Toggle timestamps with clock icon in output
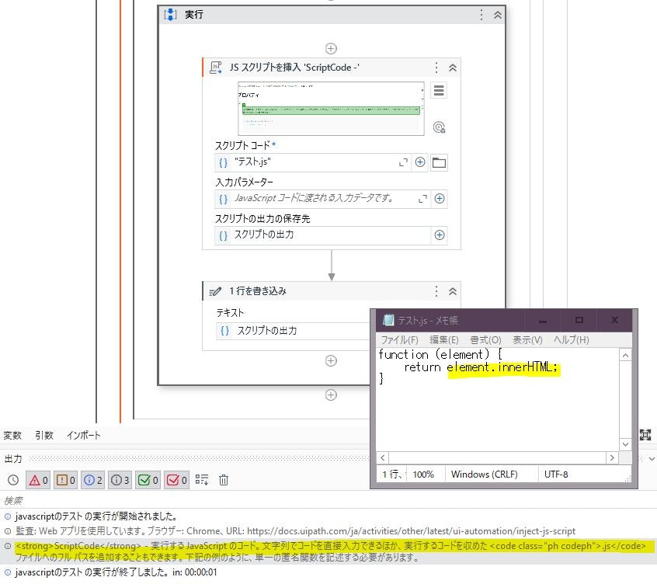 tap(14, 480)
